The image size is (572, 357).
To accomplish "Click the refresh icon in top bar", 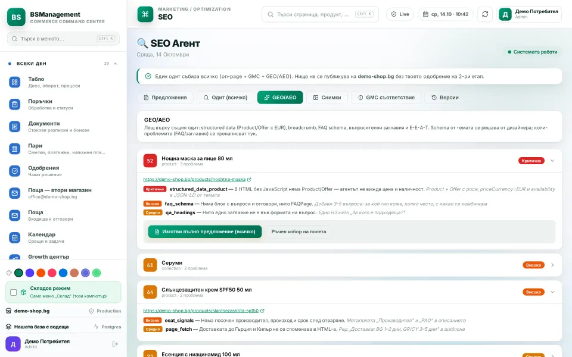I will click(485, 14).
